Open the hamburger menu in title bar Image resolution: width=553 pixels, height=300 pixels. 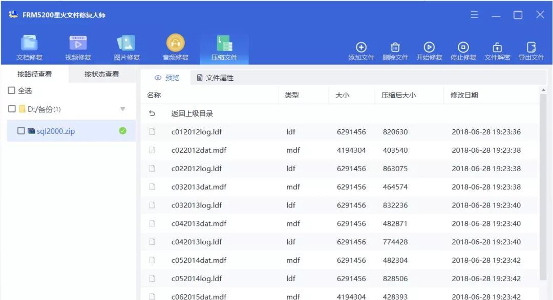coord(474,14)
